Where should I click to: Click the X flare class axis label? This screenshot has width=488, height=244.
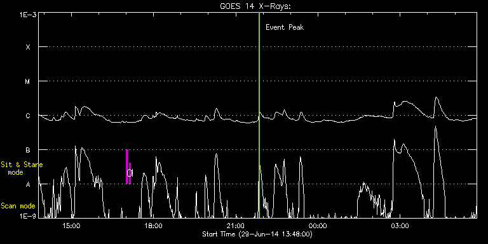28,47
